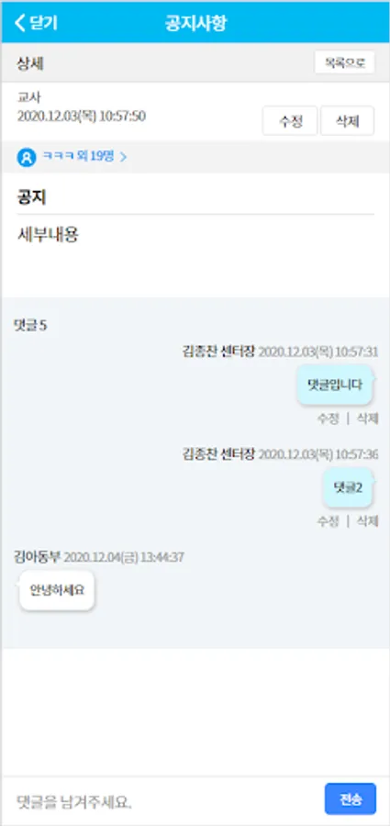Focus the 댓글을 남겨주세요 comment field

(163, 801)
